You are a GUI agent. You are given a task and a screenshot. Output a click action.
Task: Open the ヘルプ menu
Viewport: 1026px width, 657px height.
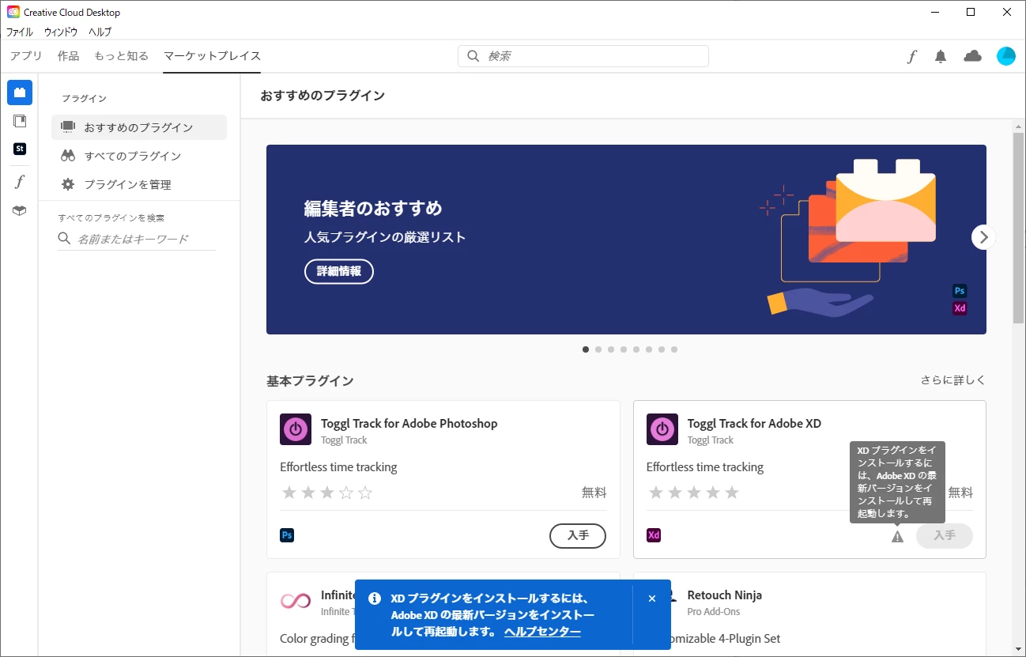(x=100, y=32)
